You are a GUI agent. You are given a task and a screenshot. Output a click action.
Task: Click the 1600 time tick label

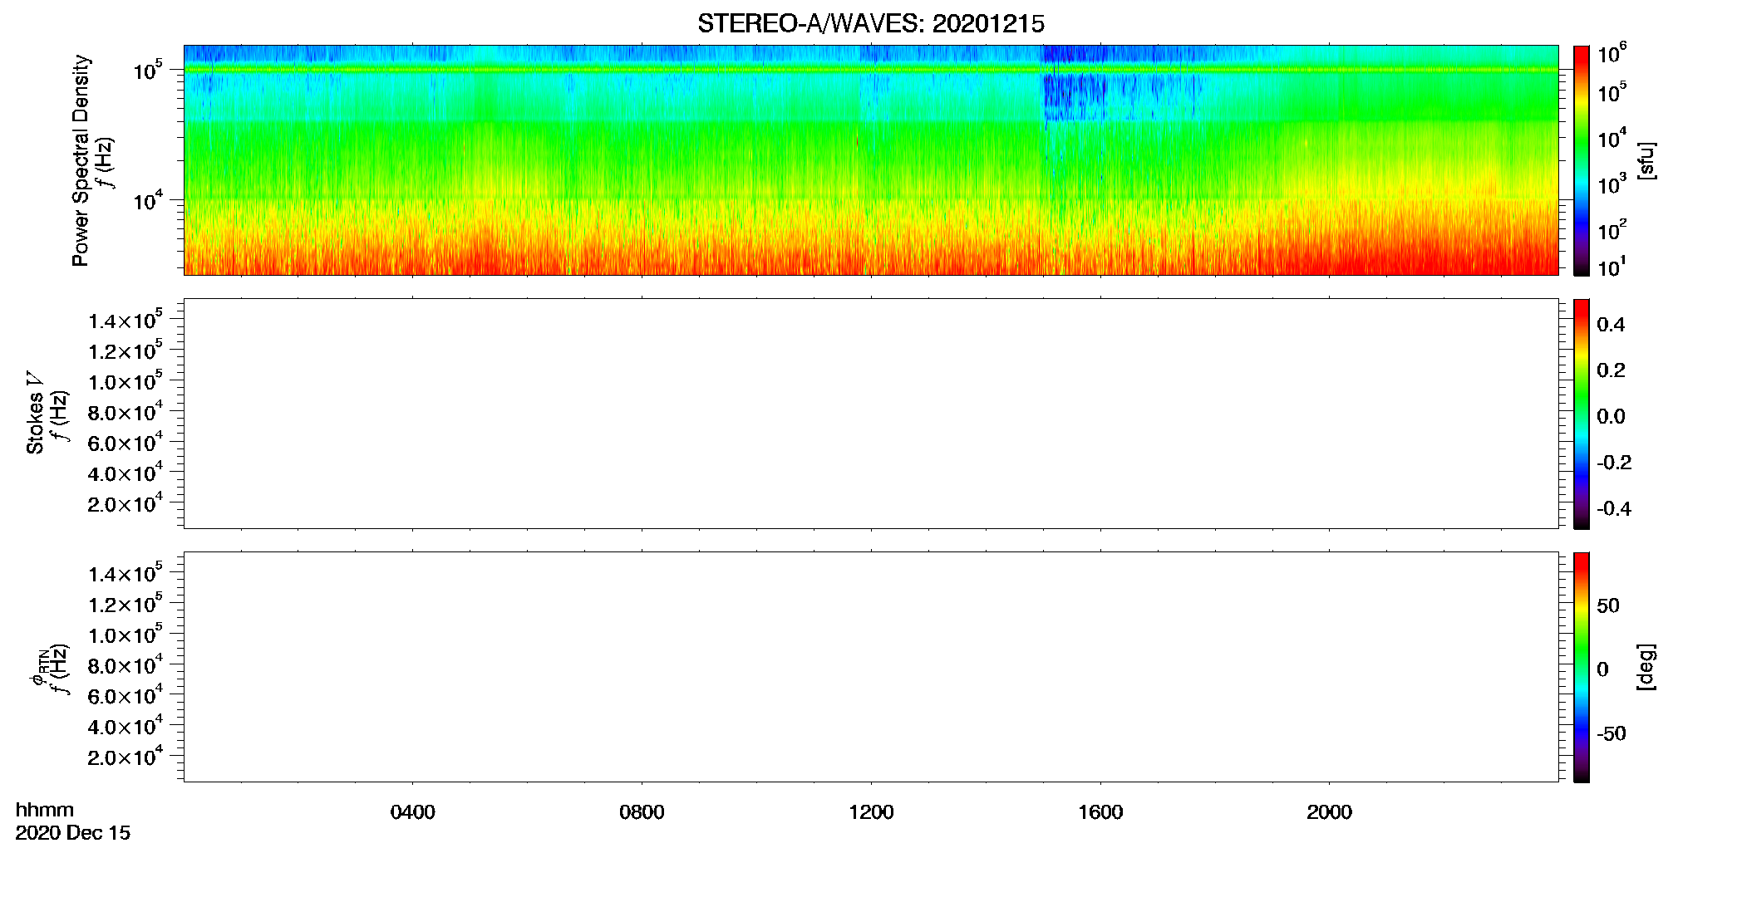click(1100, 812)
